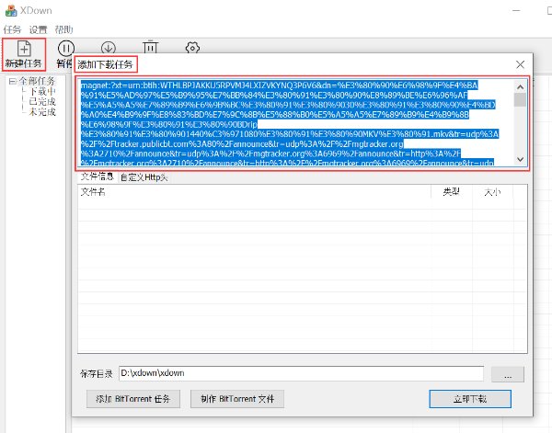Collapse the 全部任务 tree node
This screenshot has height=433, width=552.
tap(12, 81)
